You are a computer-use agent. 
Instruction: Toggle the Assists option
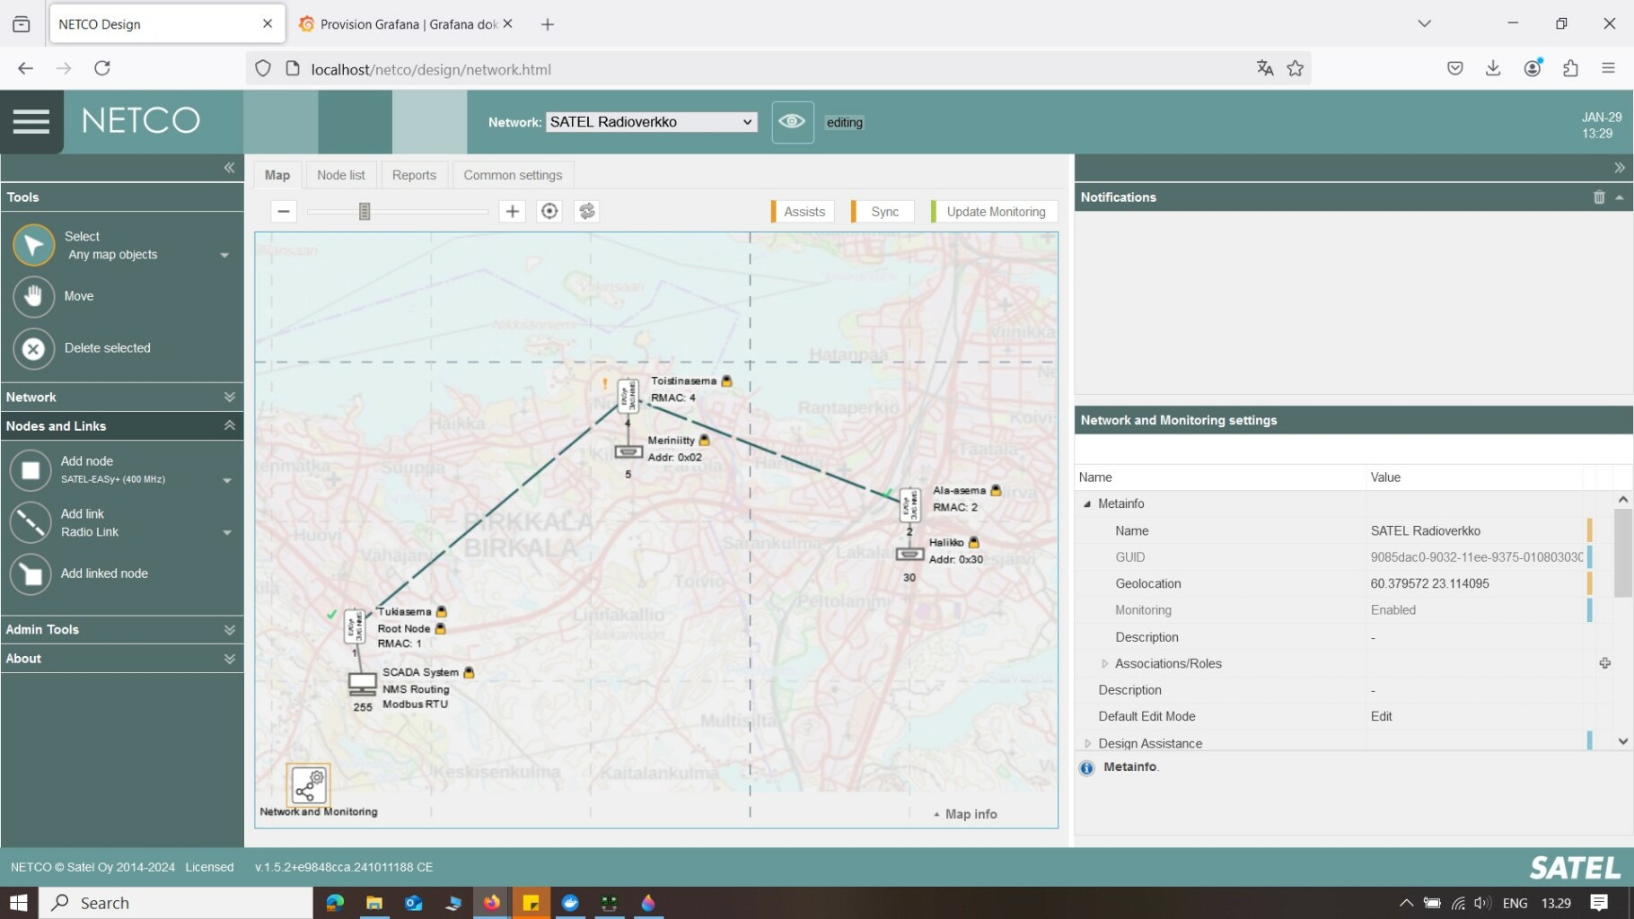tap(804, 212)
